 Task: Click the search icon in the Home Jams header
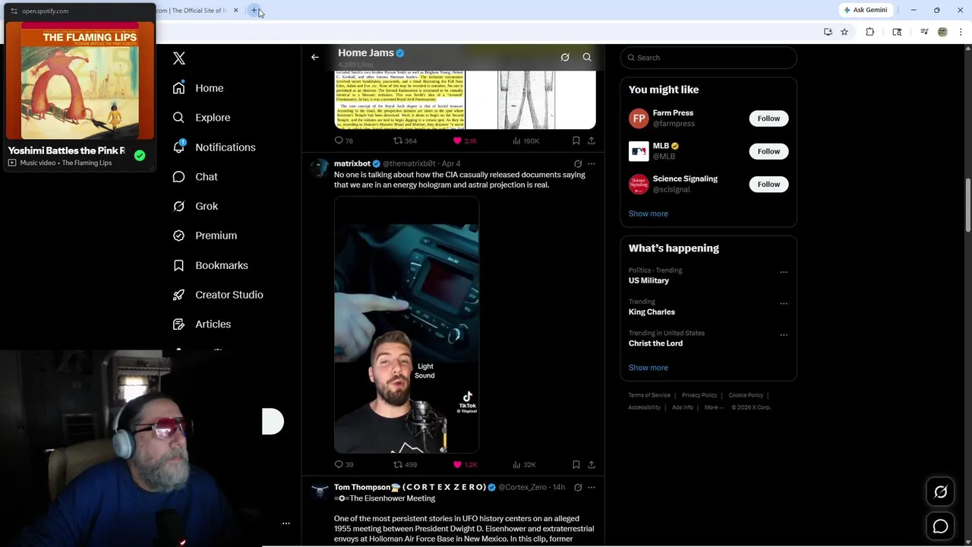(x=587, y=57)
